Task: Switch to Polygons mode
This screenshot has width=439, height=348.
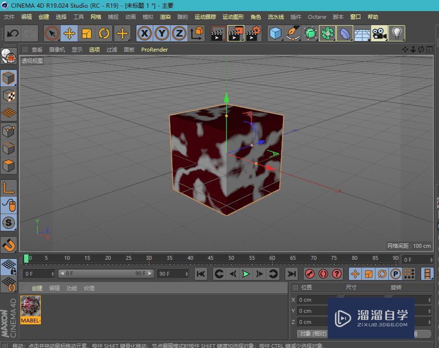Action: point(9,166)
